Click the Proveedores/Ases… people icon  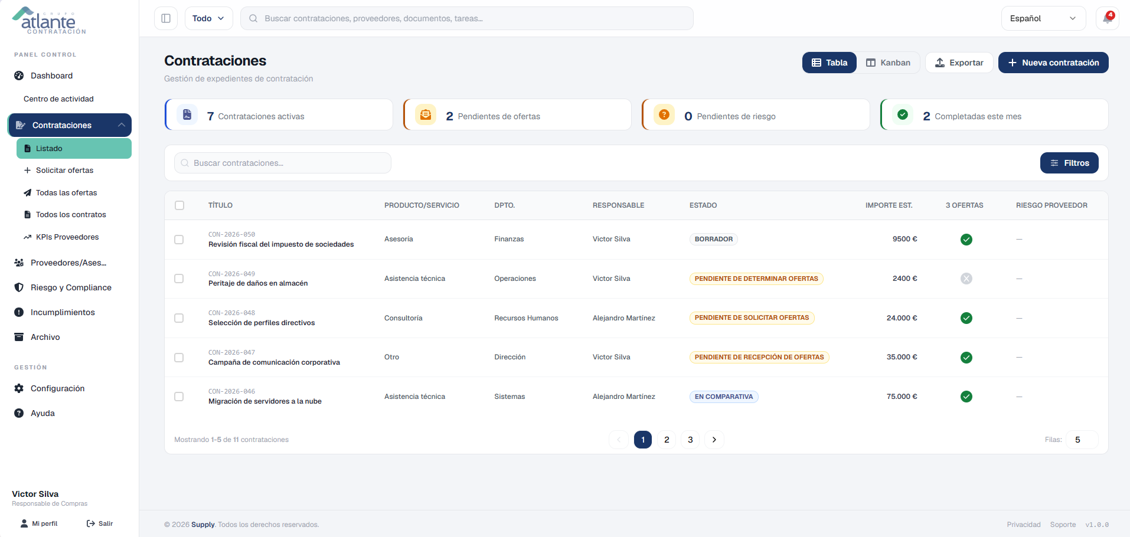click(x=19, y=263)
